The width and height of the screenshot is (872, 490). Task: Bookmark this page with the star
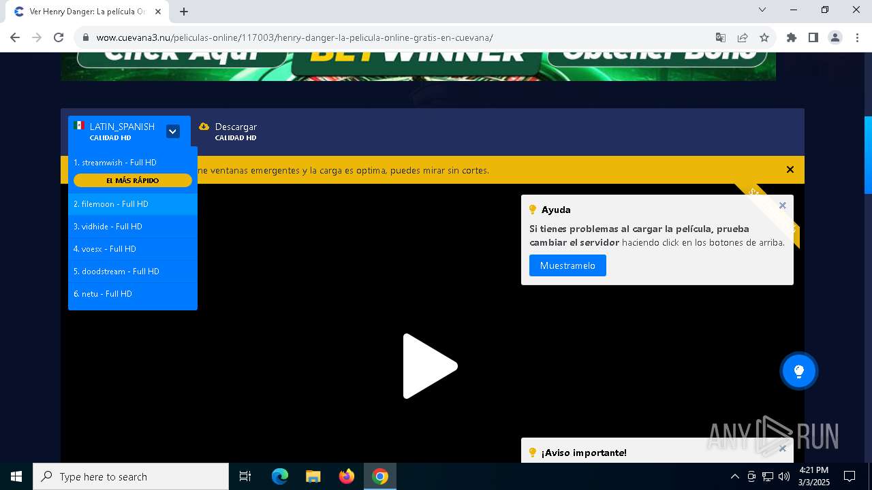point(764,37)
